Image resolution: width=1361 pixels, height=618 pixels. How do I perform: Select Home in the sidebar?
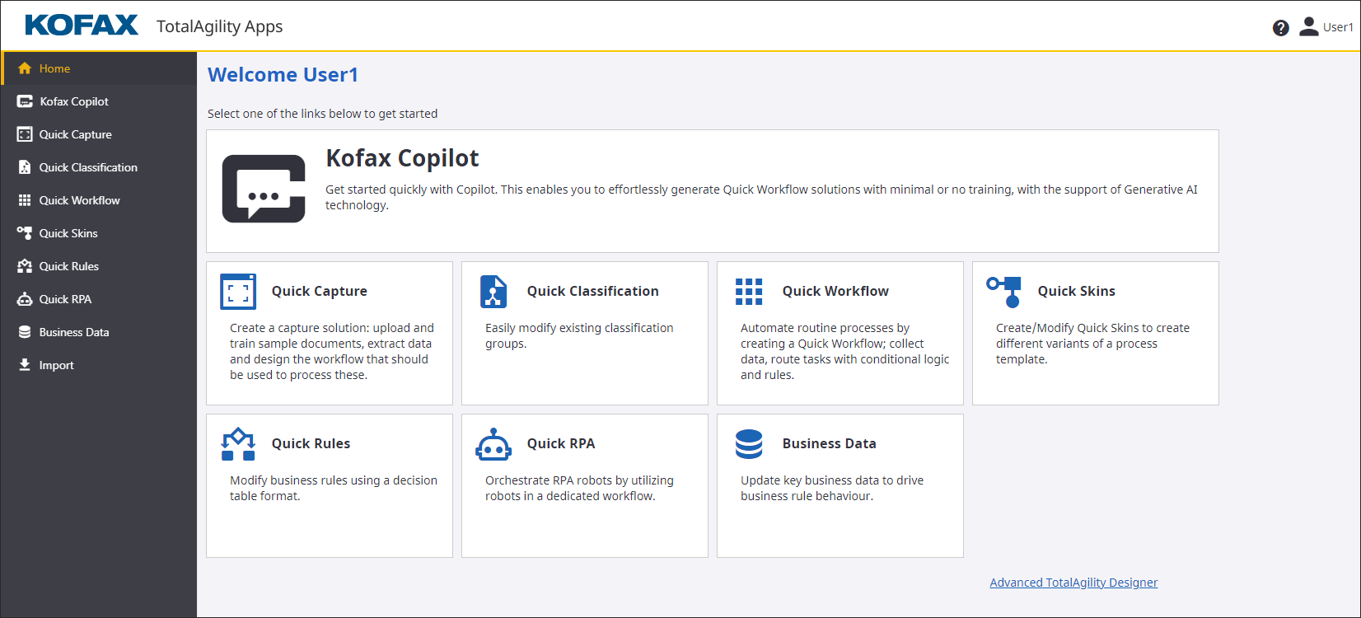[x=54, y=68]
